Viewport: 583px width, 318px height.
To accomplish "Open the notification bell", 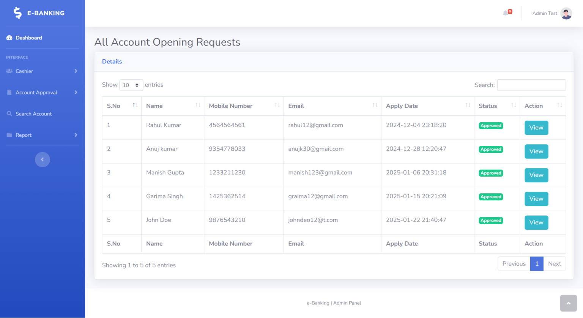I will [506, 13].
